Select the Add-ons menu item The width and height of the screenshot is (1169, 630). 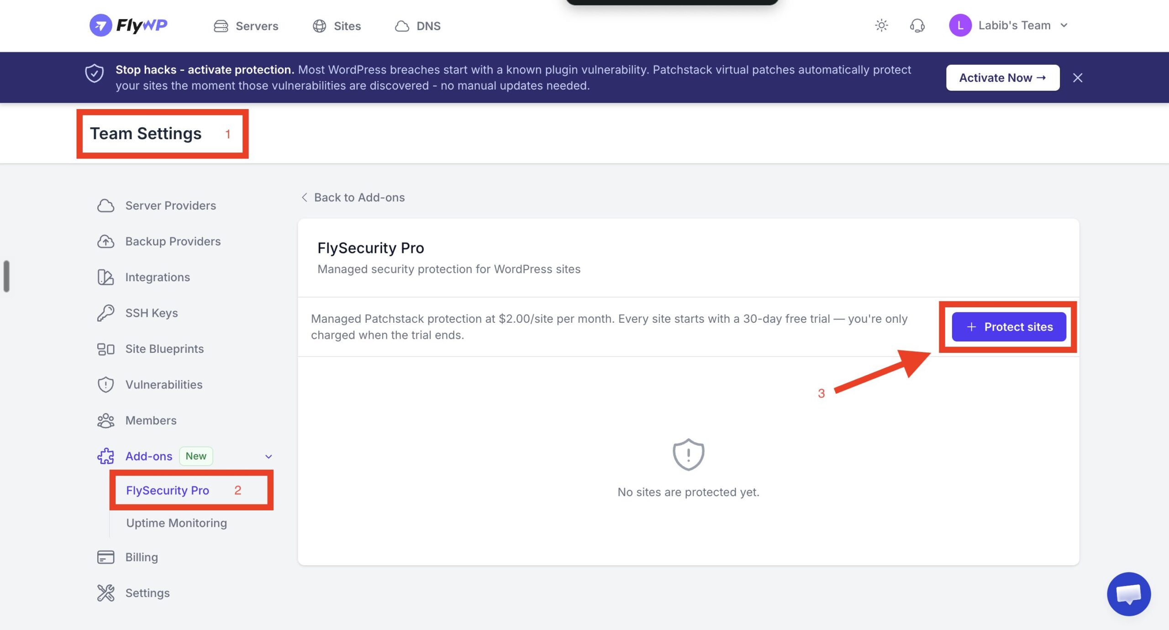(148, 456)
